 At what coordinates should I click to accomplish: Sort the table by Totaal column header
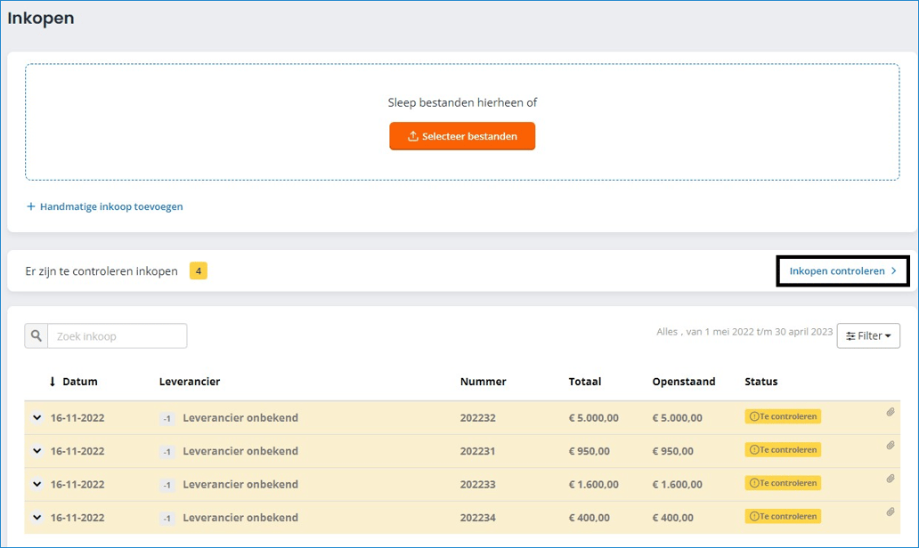click(584, 382)
